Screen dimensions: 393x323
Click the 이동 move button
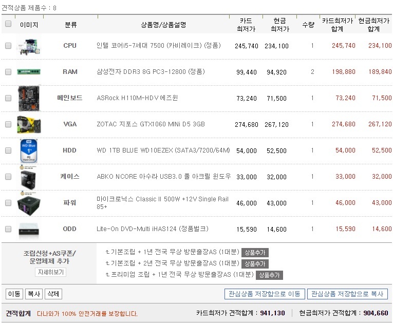[14, 294]
